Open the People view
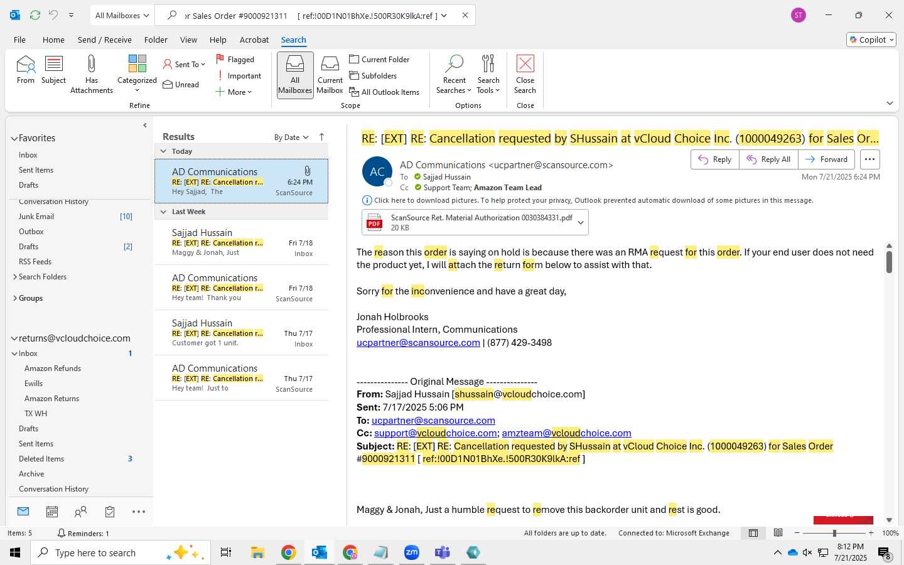Image resolution: width=904 pixels, height=565 pixels. (x=80, y=512)
